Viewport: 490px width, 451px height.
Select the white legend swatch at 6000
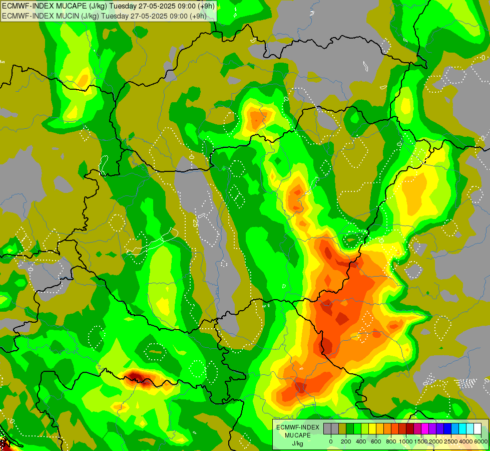click(478, 428)
